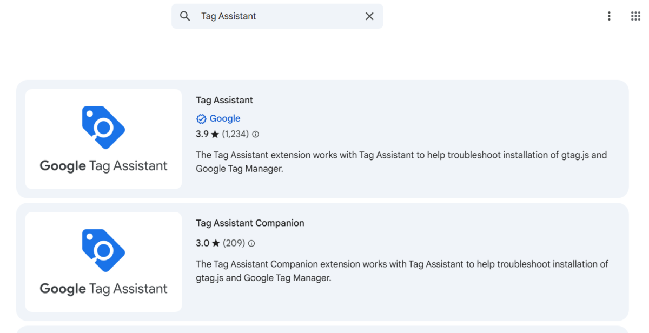Image resolution: width=649 pixels, height=333 pixels.
Task: Open the Tag Assistant Companion title link
Action: pyautogui.click(x=250, y=223)
